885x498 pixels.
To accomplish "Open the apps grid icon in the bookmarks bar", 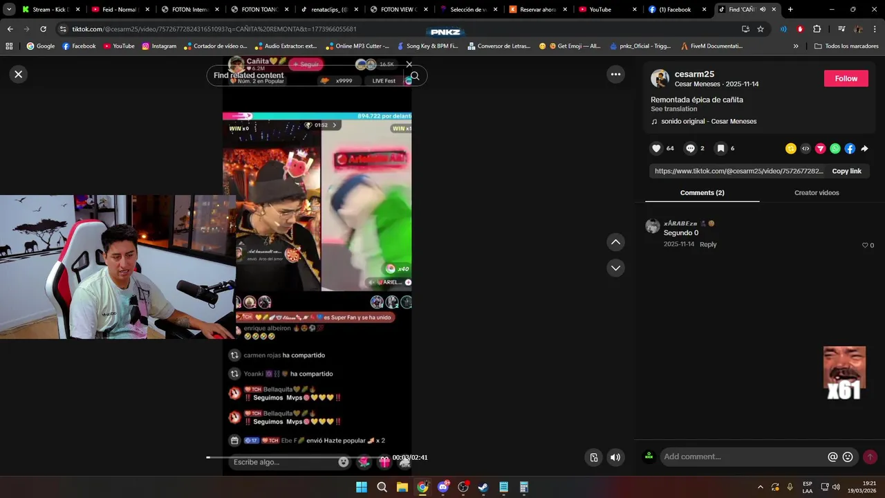I will coord(9,46).
